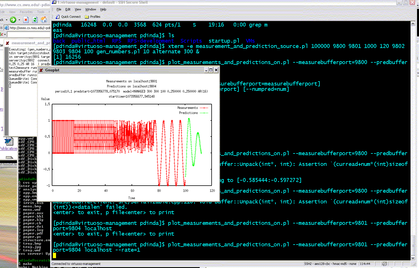Click the terminal scrollbar down arrow
This screenshot has width=419, height=268.
coord(413,258)
